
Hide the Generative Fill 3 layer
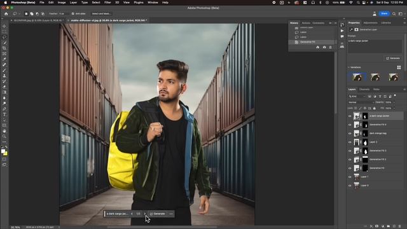pos(350,151)
